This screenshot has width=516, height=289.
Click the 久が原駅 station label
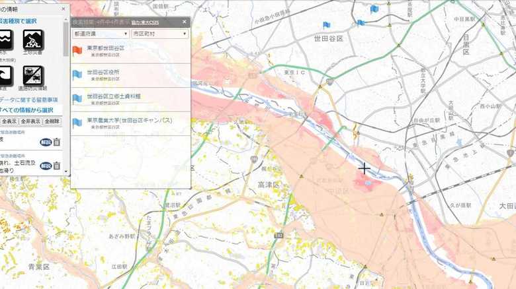(460, 205)
